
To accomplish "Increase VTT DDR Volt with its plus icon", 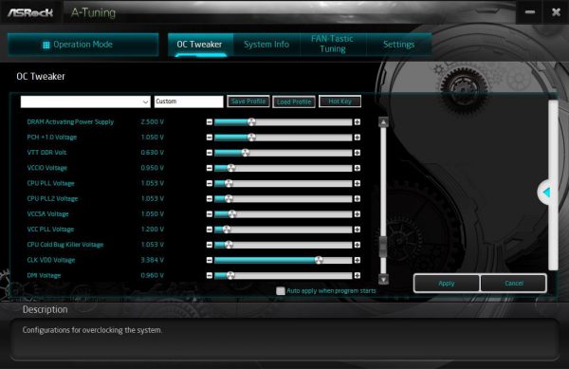I will click(358, 153).
